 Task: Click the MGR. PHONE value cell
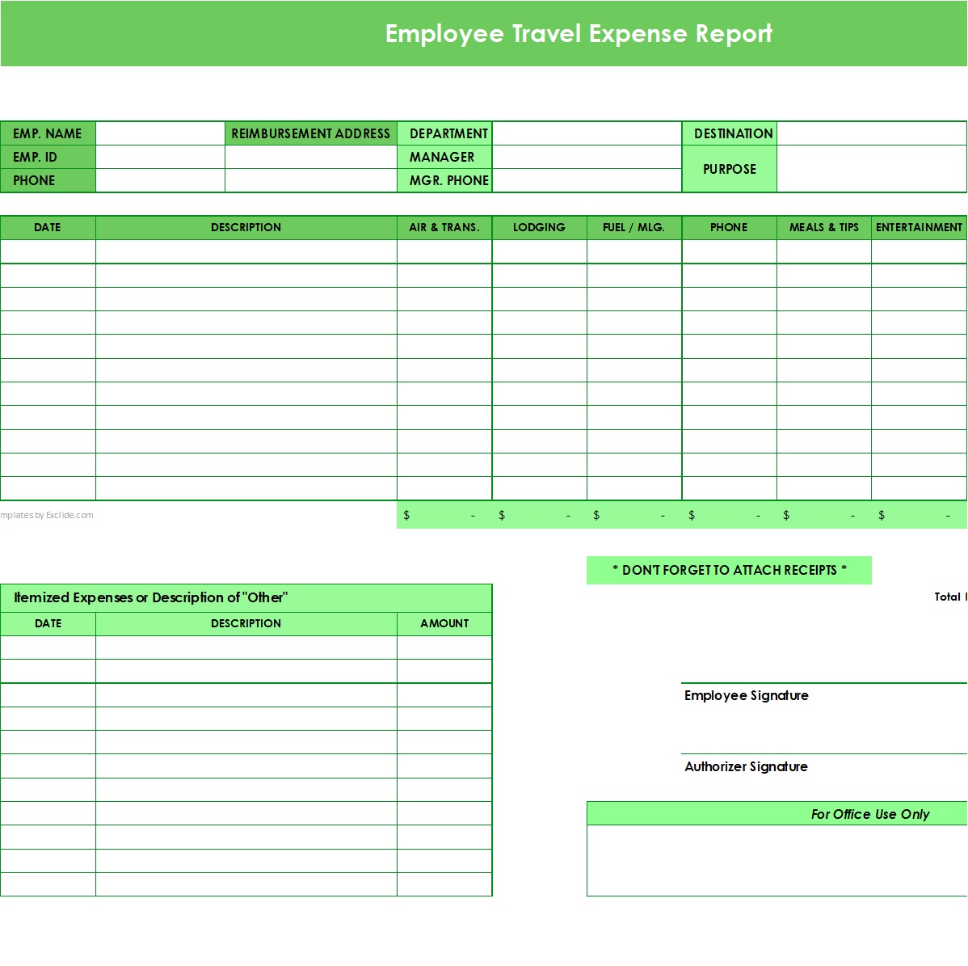coord(587,180)
